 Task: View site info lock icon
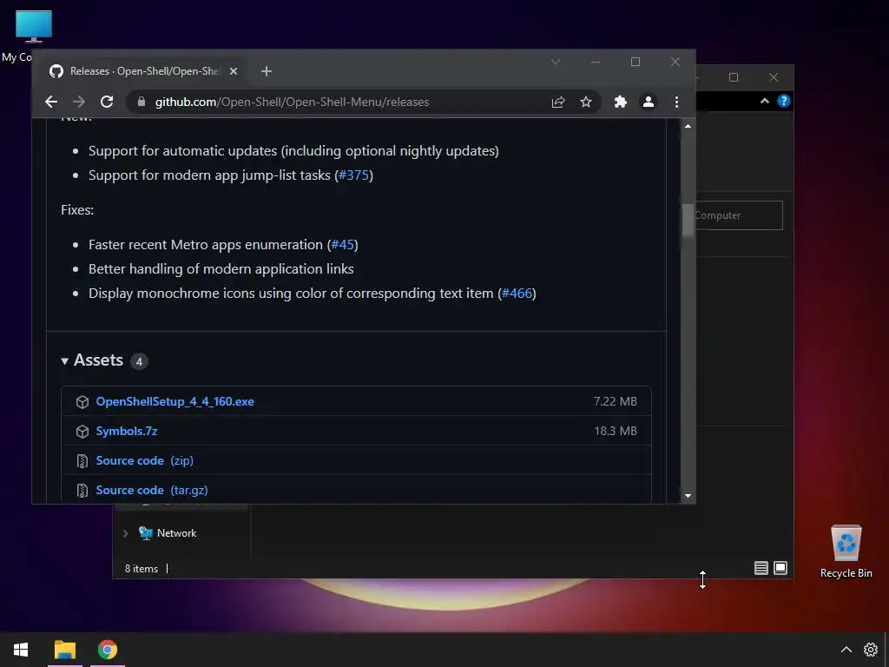[x=142, y=102]
